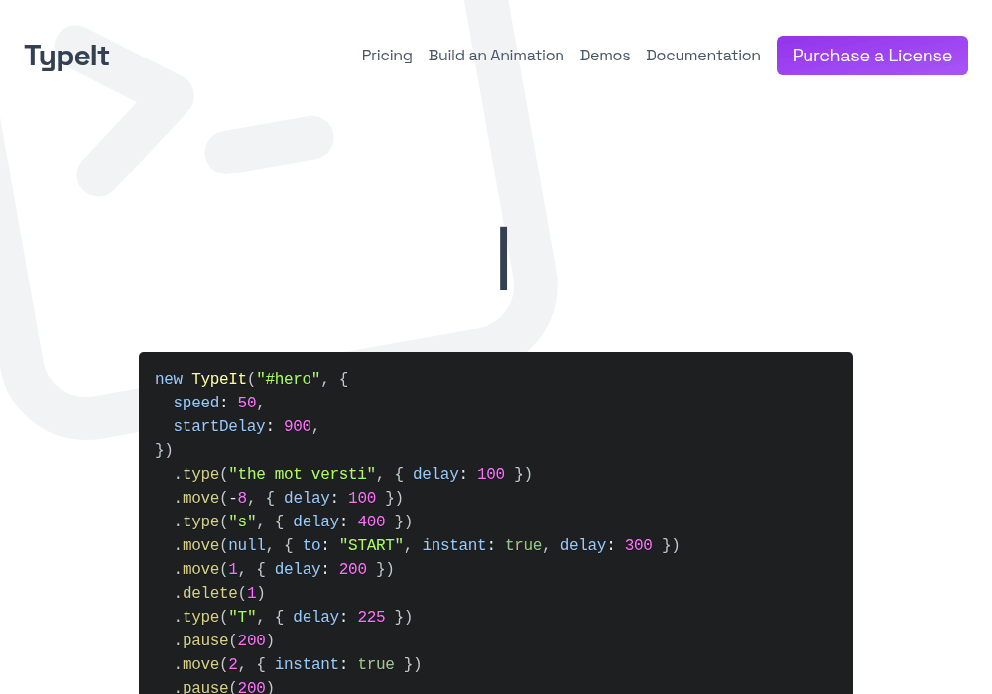Click the '.move(1, { delay: 200 })' line
The height and width of the screenshot is (694, 992).
coord(284,569)
